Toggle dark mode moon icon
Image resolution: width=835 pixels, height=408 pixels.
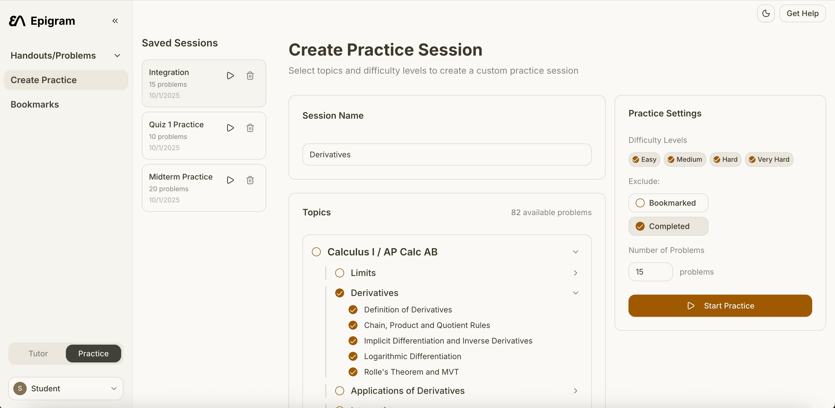766,14
